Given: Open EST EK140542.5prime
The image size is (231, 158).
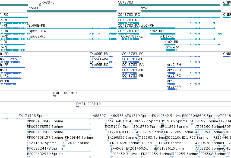Looking at the screenshot, I should pyautogui.click(x=167, y=116).
